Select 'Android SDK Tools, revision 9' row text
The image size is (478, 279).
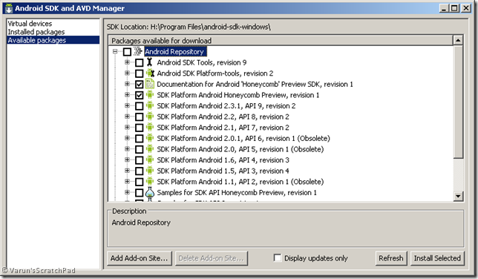(x=201, y=62)
